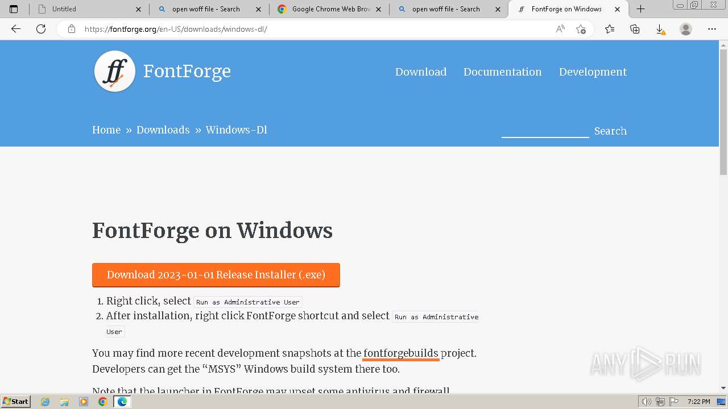Open the Collections icon
Image resolution: width=728 pixels, height=409 pixels.
[x=635, y=29]
